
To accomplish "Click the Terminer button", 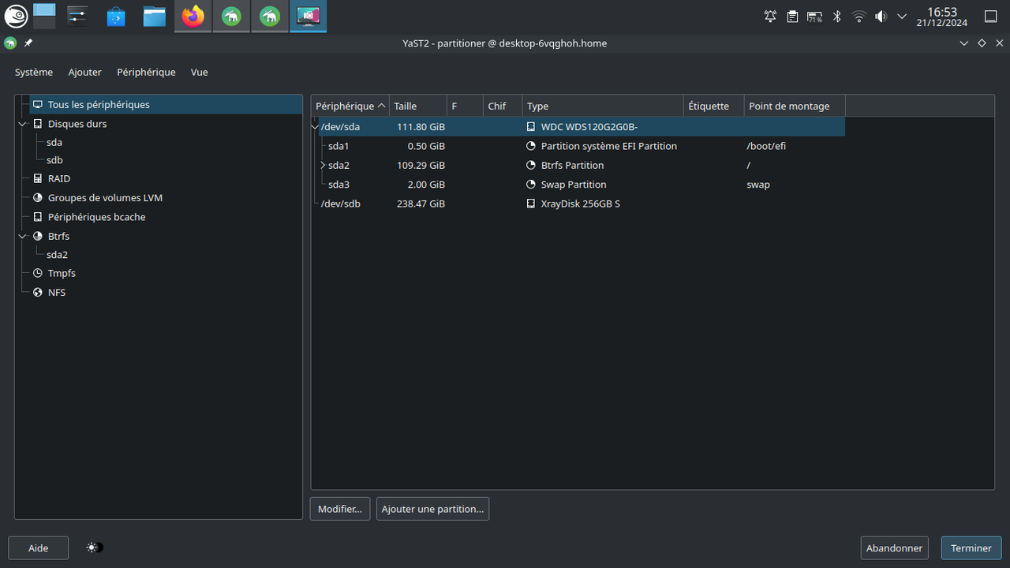I will coord(971,548).
